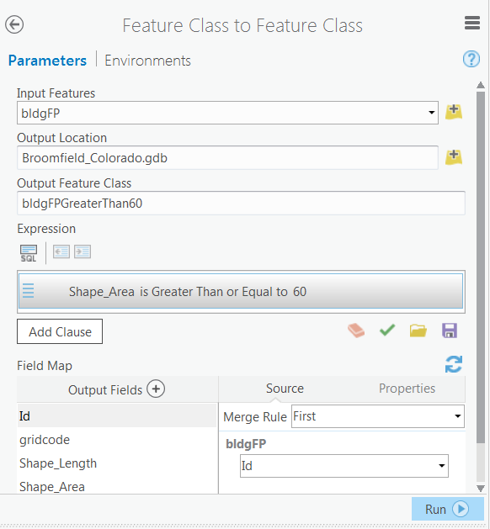
Task: Click the Output Feature Class field
Action: click(241, 204)
